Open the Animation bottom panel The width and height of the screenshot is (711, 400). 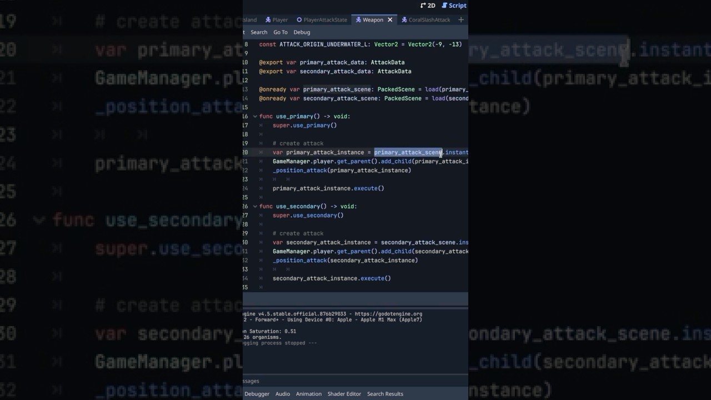(x=309, y=394)
